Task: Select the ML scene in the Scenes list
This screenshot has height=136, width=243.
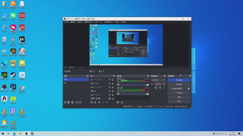Action: pos(76,83)
